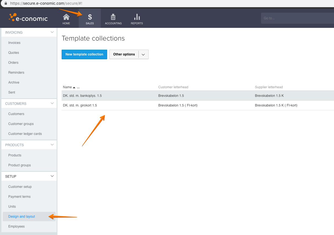Collapse the Customers sidebar section

tap(52, 103)
